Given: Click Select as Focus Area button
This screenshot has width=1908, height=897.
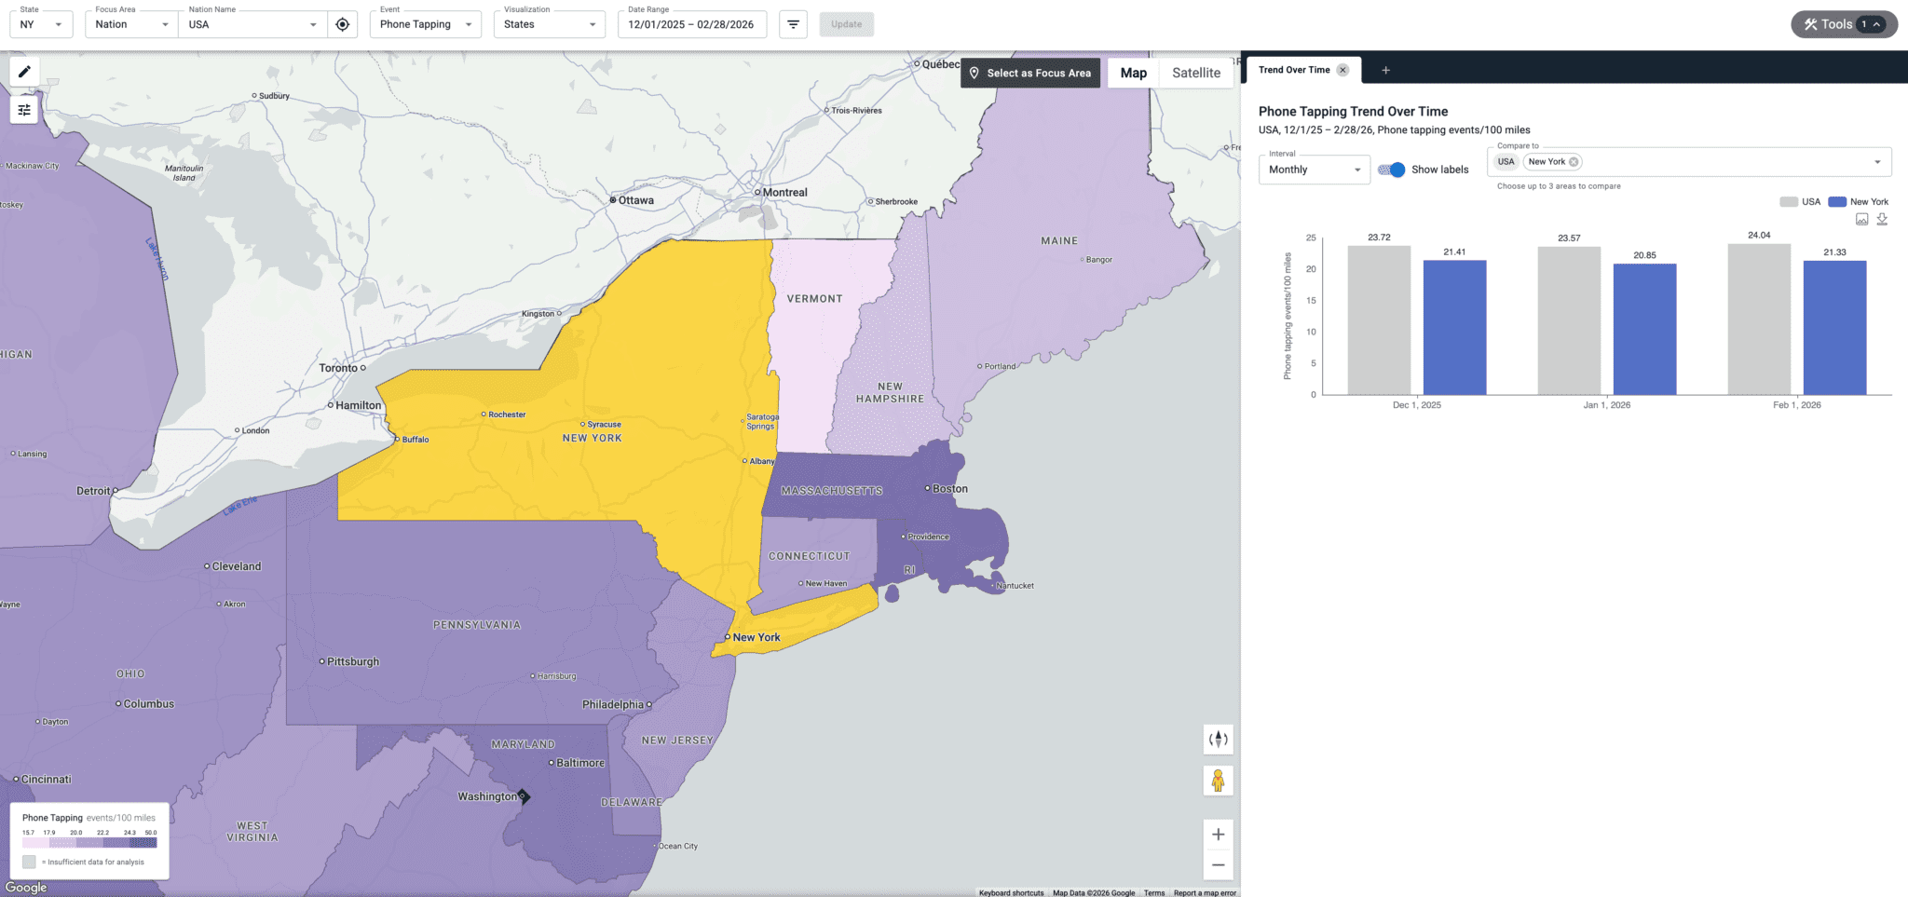Looking at the screenshot, I should point(1029,73).
